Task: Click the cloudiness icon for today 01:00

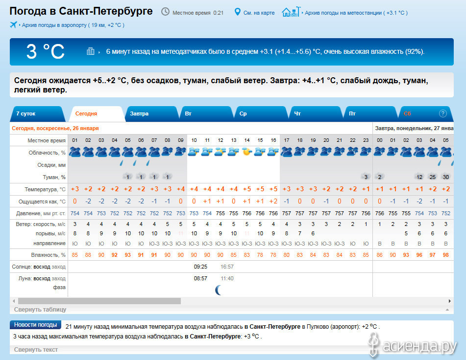Action: [75, 152]
